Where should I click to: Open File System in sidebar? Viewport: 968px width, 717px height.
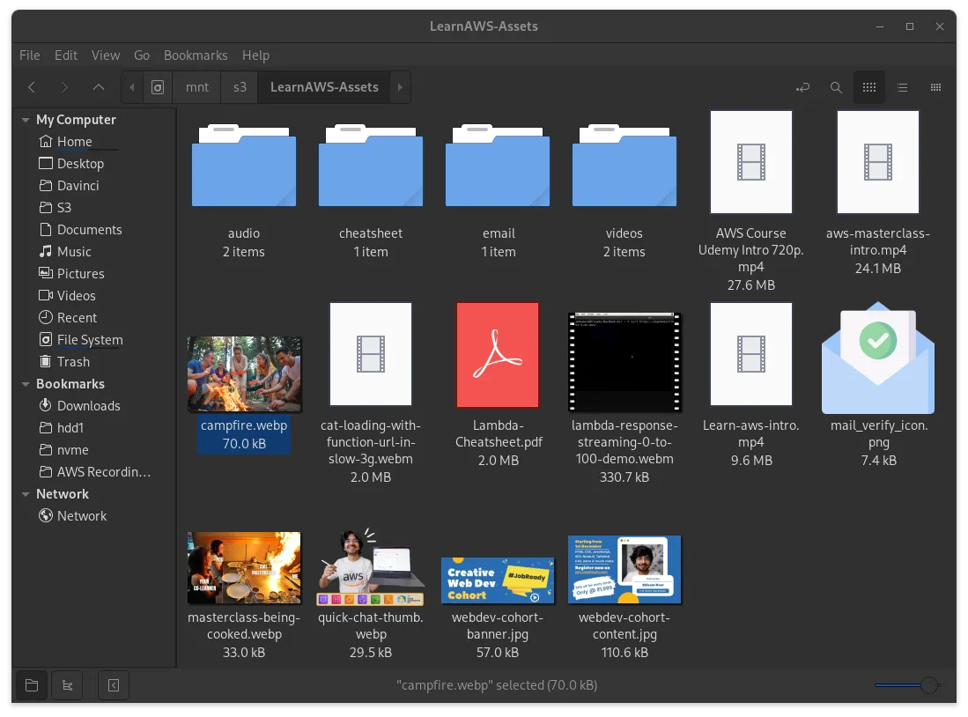click(90, 340)
